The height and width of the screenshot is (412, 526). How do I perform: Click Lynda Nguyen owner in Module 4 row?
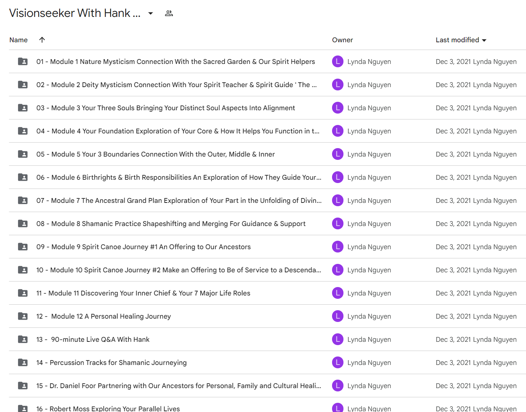pos(369,131)
